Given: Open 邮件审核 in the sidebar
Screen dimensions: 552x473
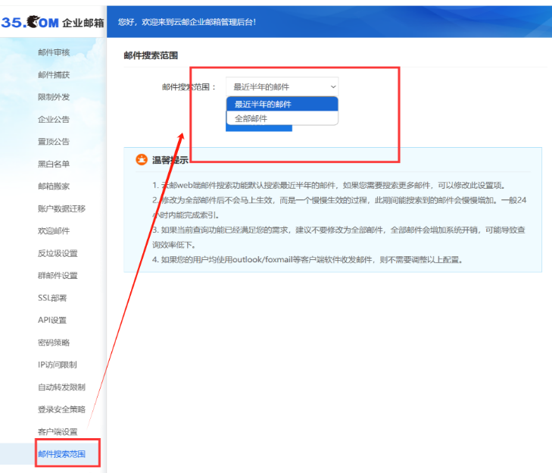Looking at the screenshot, I should click(x=54, y=52).
